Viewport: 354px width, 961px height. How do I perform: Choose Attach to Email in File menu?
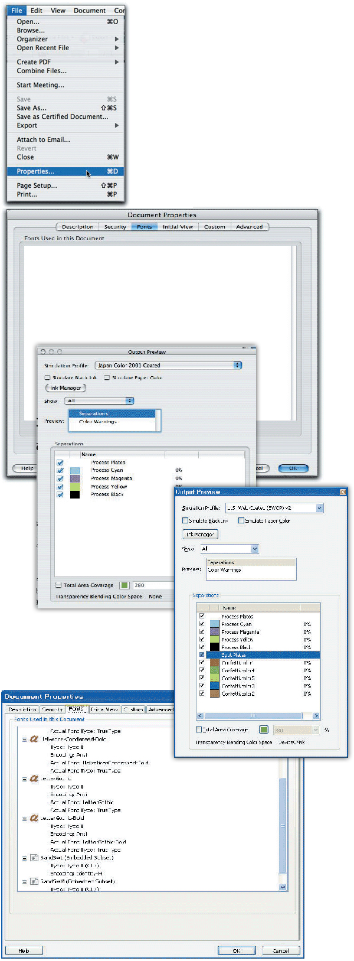(66, 140)
